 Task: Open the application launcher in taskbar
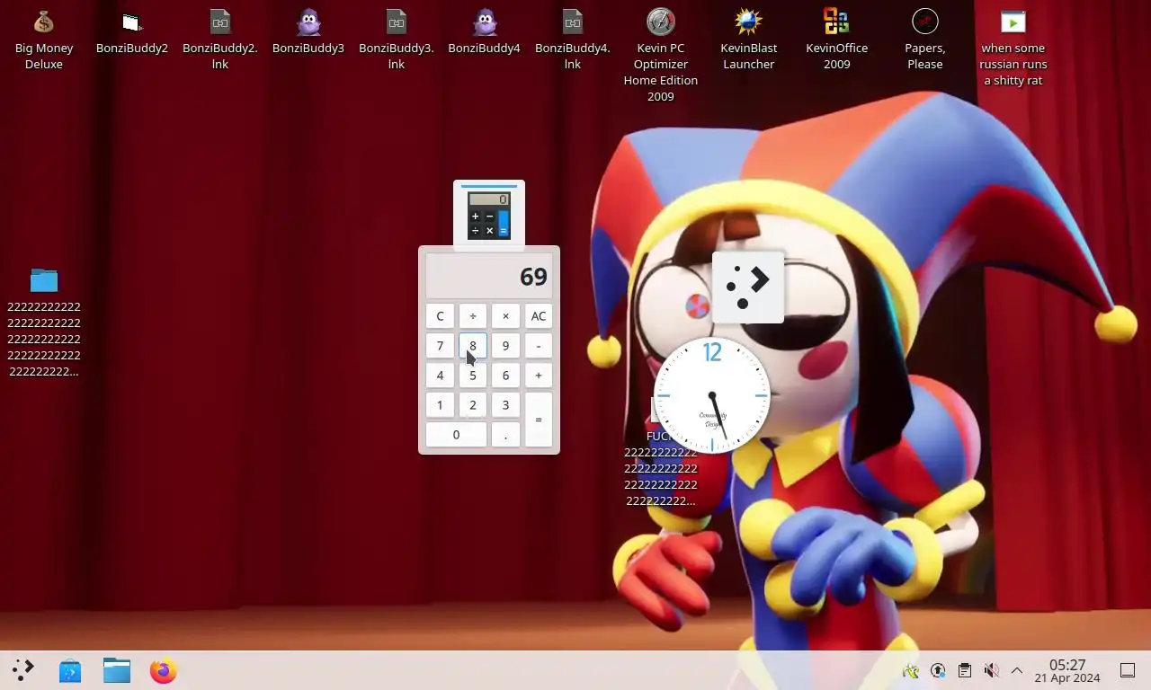point(23,670)
